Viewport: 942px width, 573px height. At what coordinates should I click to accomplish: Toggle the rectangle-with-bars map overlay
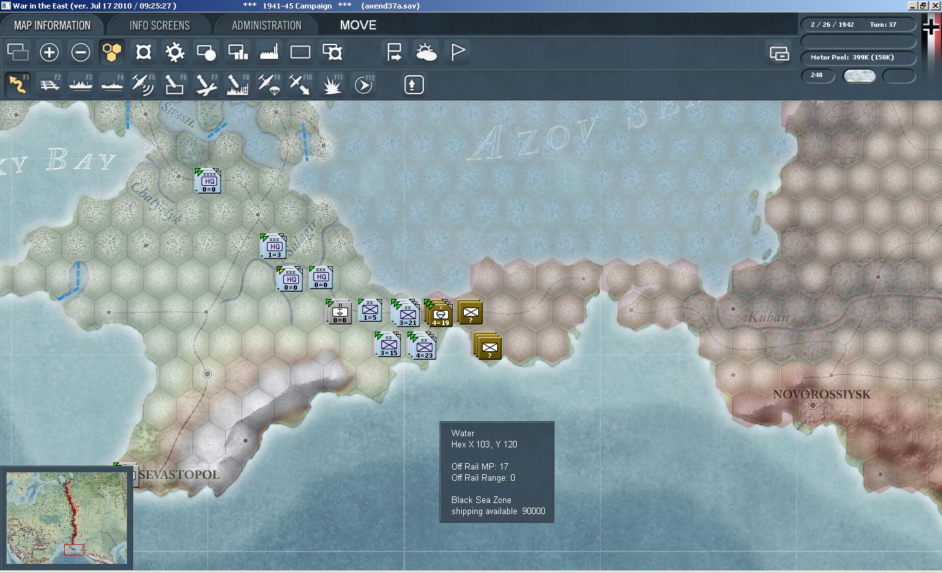[237, 52]
